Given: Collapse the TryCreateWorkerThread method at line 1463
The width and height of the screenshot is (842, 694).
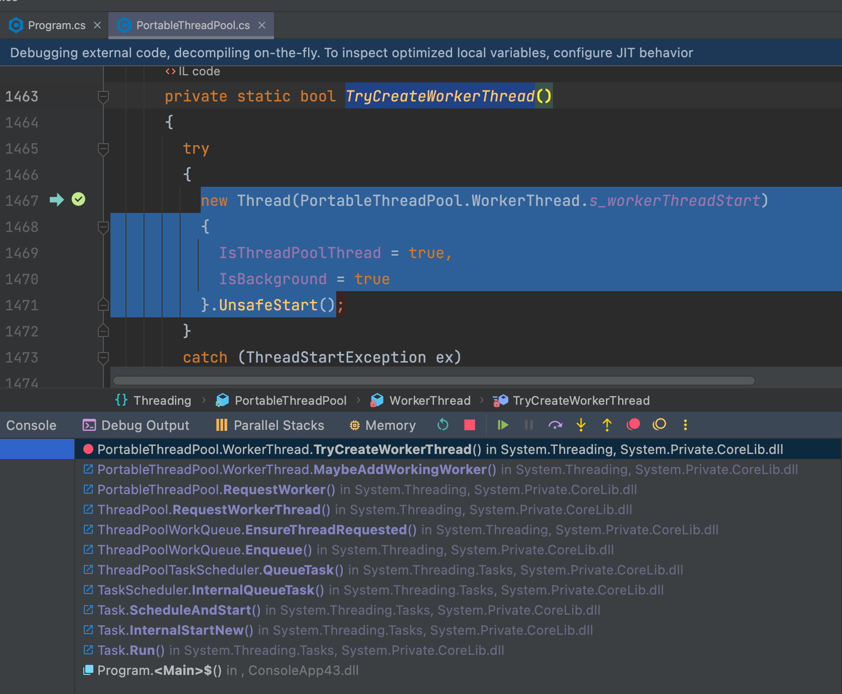Looking at the screenshot, I should pos(103,96).
